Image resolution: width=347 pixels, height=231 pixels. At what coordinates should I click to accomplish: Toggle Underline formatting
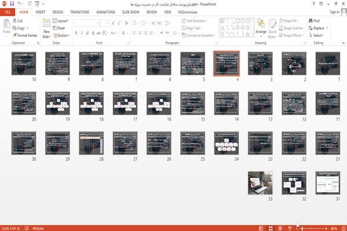click(87, 33)
